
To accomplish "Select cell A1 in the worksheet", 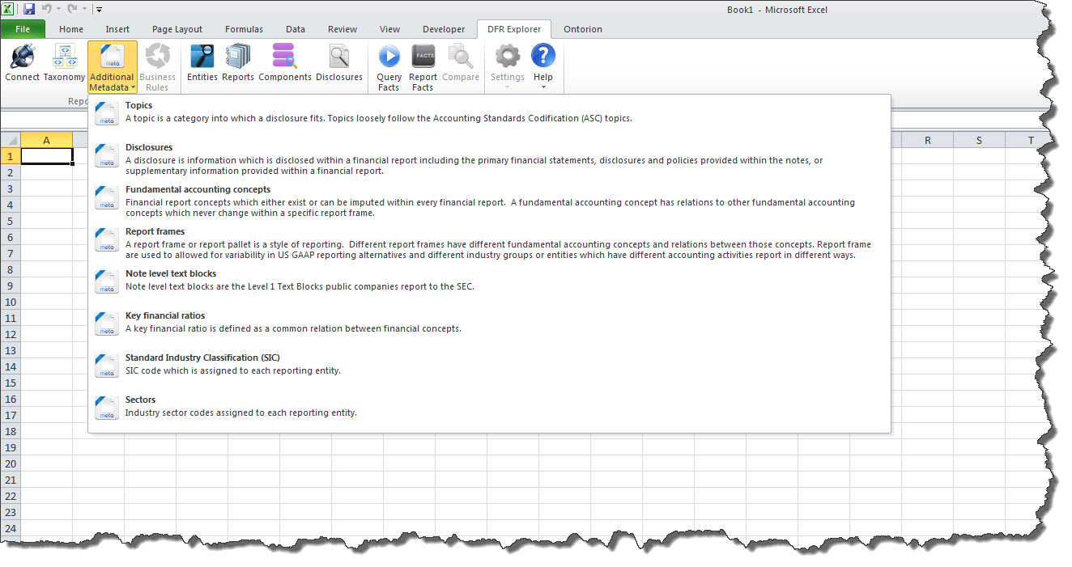I will [47, 156].
